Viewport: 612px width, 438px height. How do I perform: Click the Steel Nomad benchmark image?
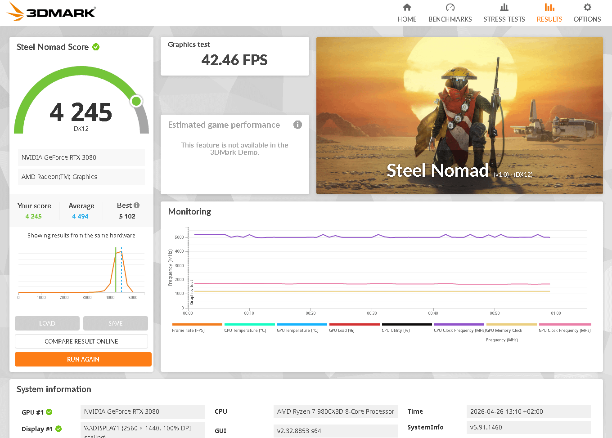click(459, 116)
